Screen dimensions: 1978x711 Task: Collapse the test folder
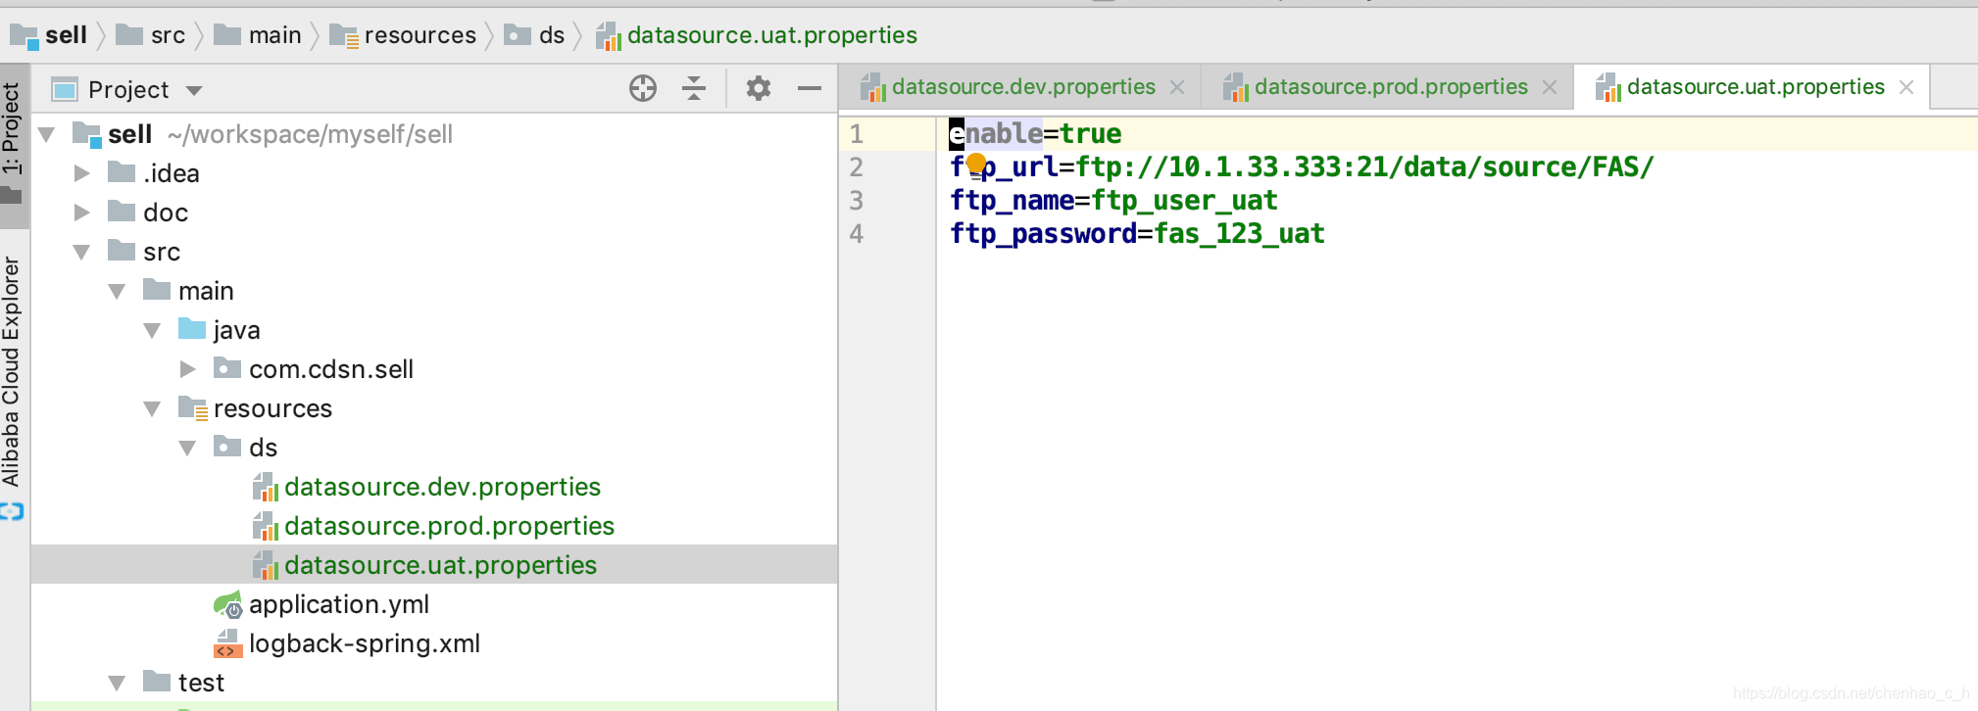click(x=118, y=683)
